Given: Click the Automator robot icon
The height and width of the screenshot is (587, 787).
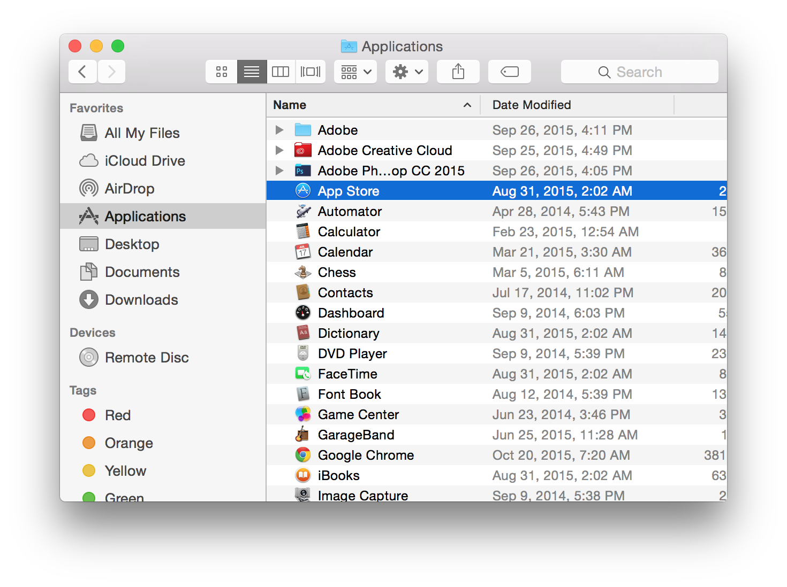Looking at the screenshot, I should (303, 211).
